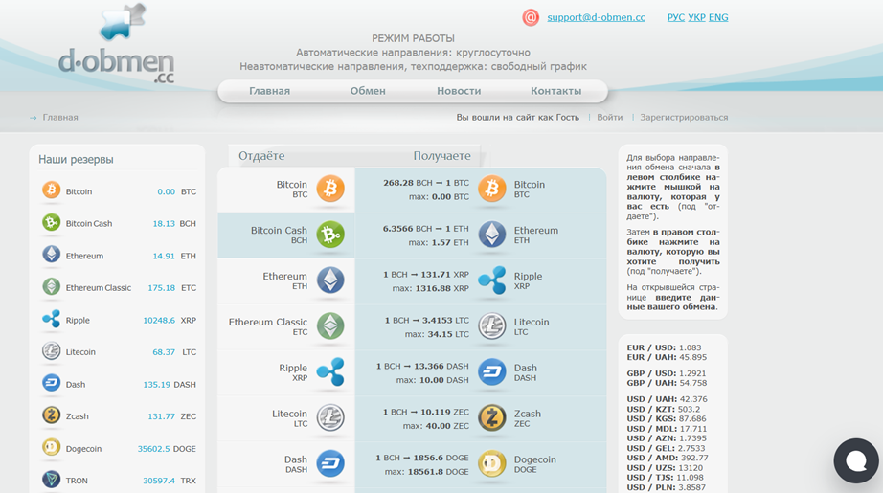
Task: Switch language to УКР
Action: click(696, 17)
